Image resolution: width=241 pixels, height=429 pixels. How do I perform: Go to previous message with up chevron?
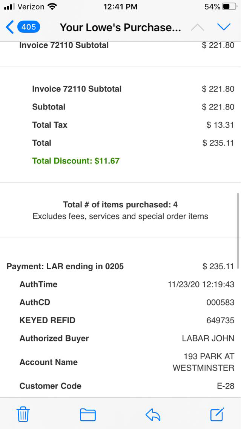click(x=198, y=27)
